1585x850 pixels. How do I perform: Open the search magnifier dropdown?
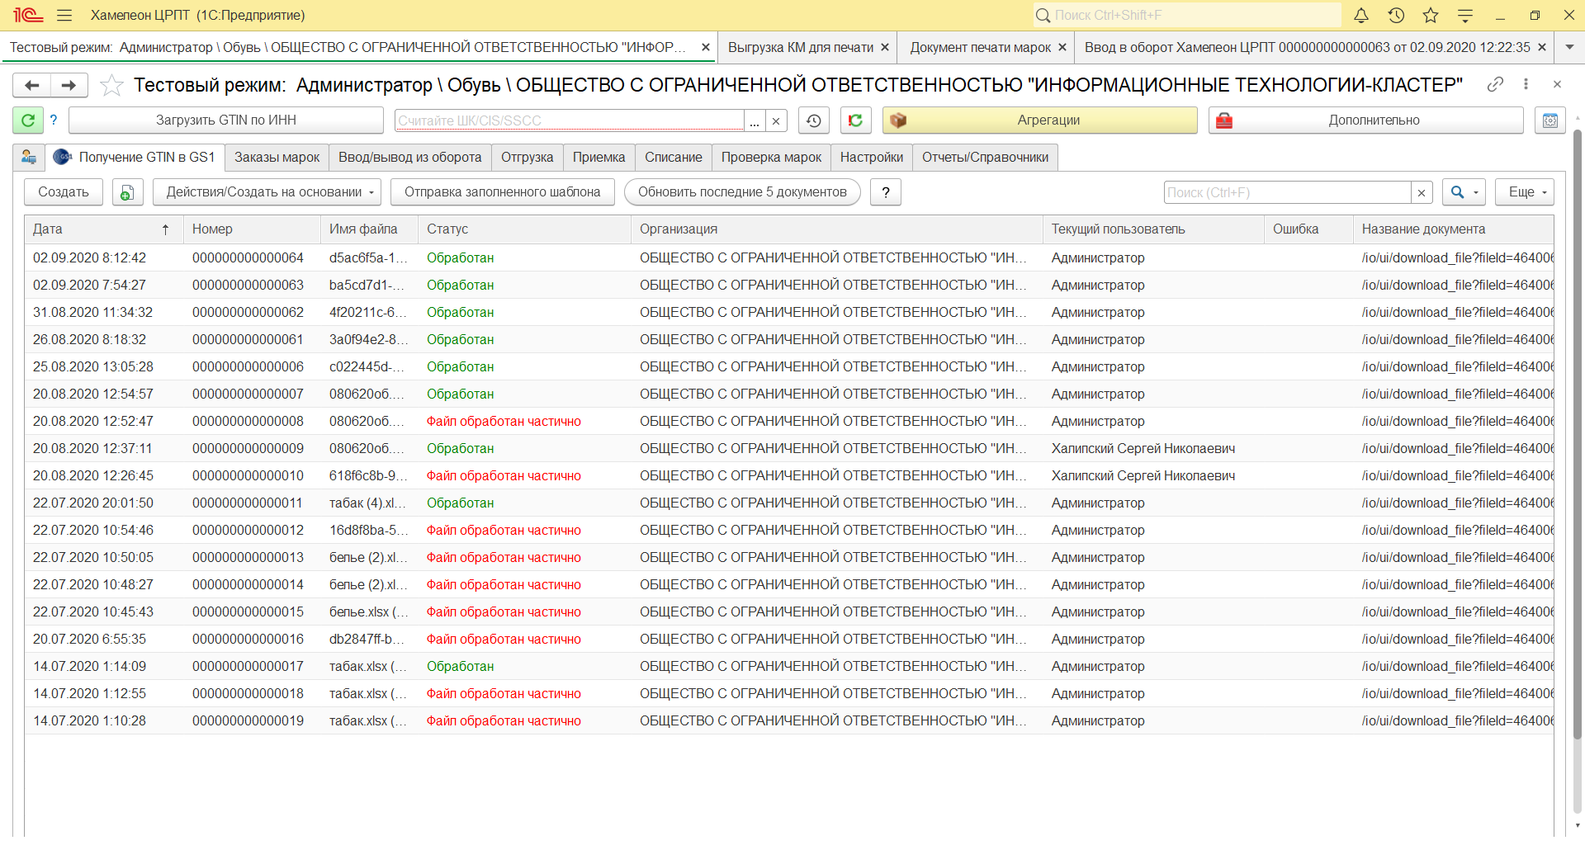(x=1464, y=192)
